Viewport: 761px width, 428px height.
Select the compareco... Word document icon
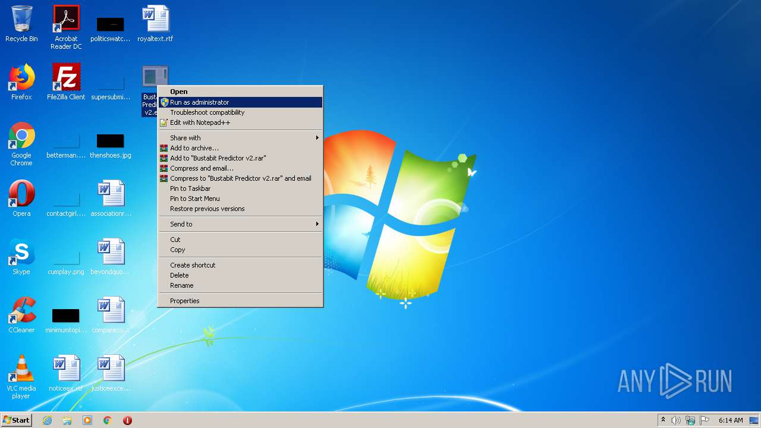coord(111,315)
